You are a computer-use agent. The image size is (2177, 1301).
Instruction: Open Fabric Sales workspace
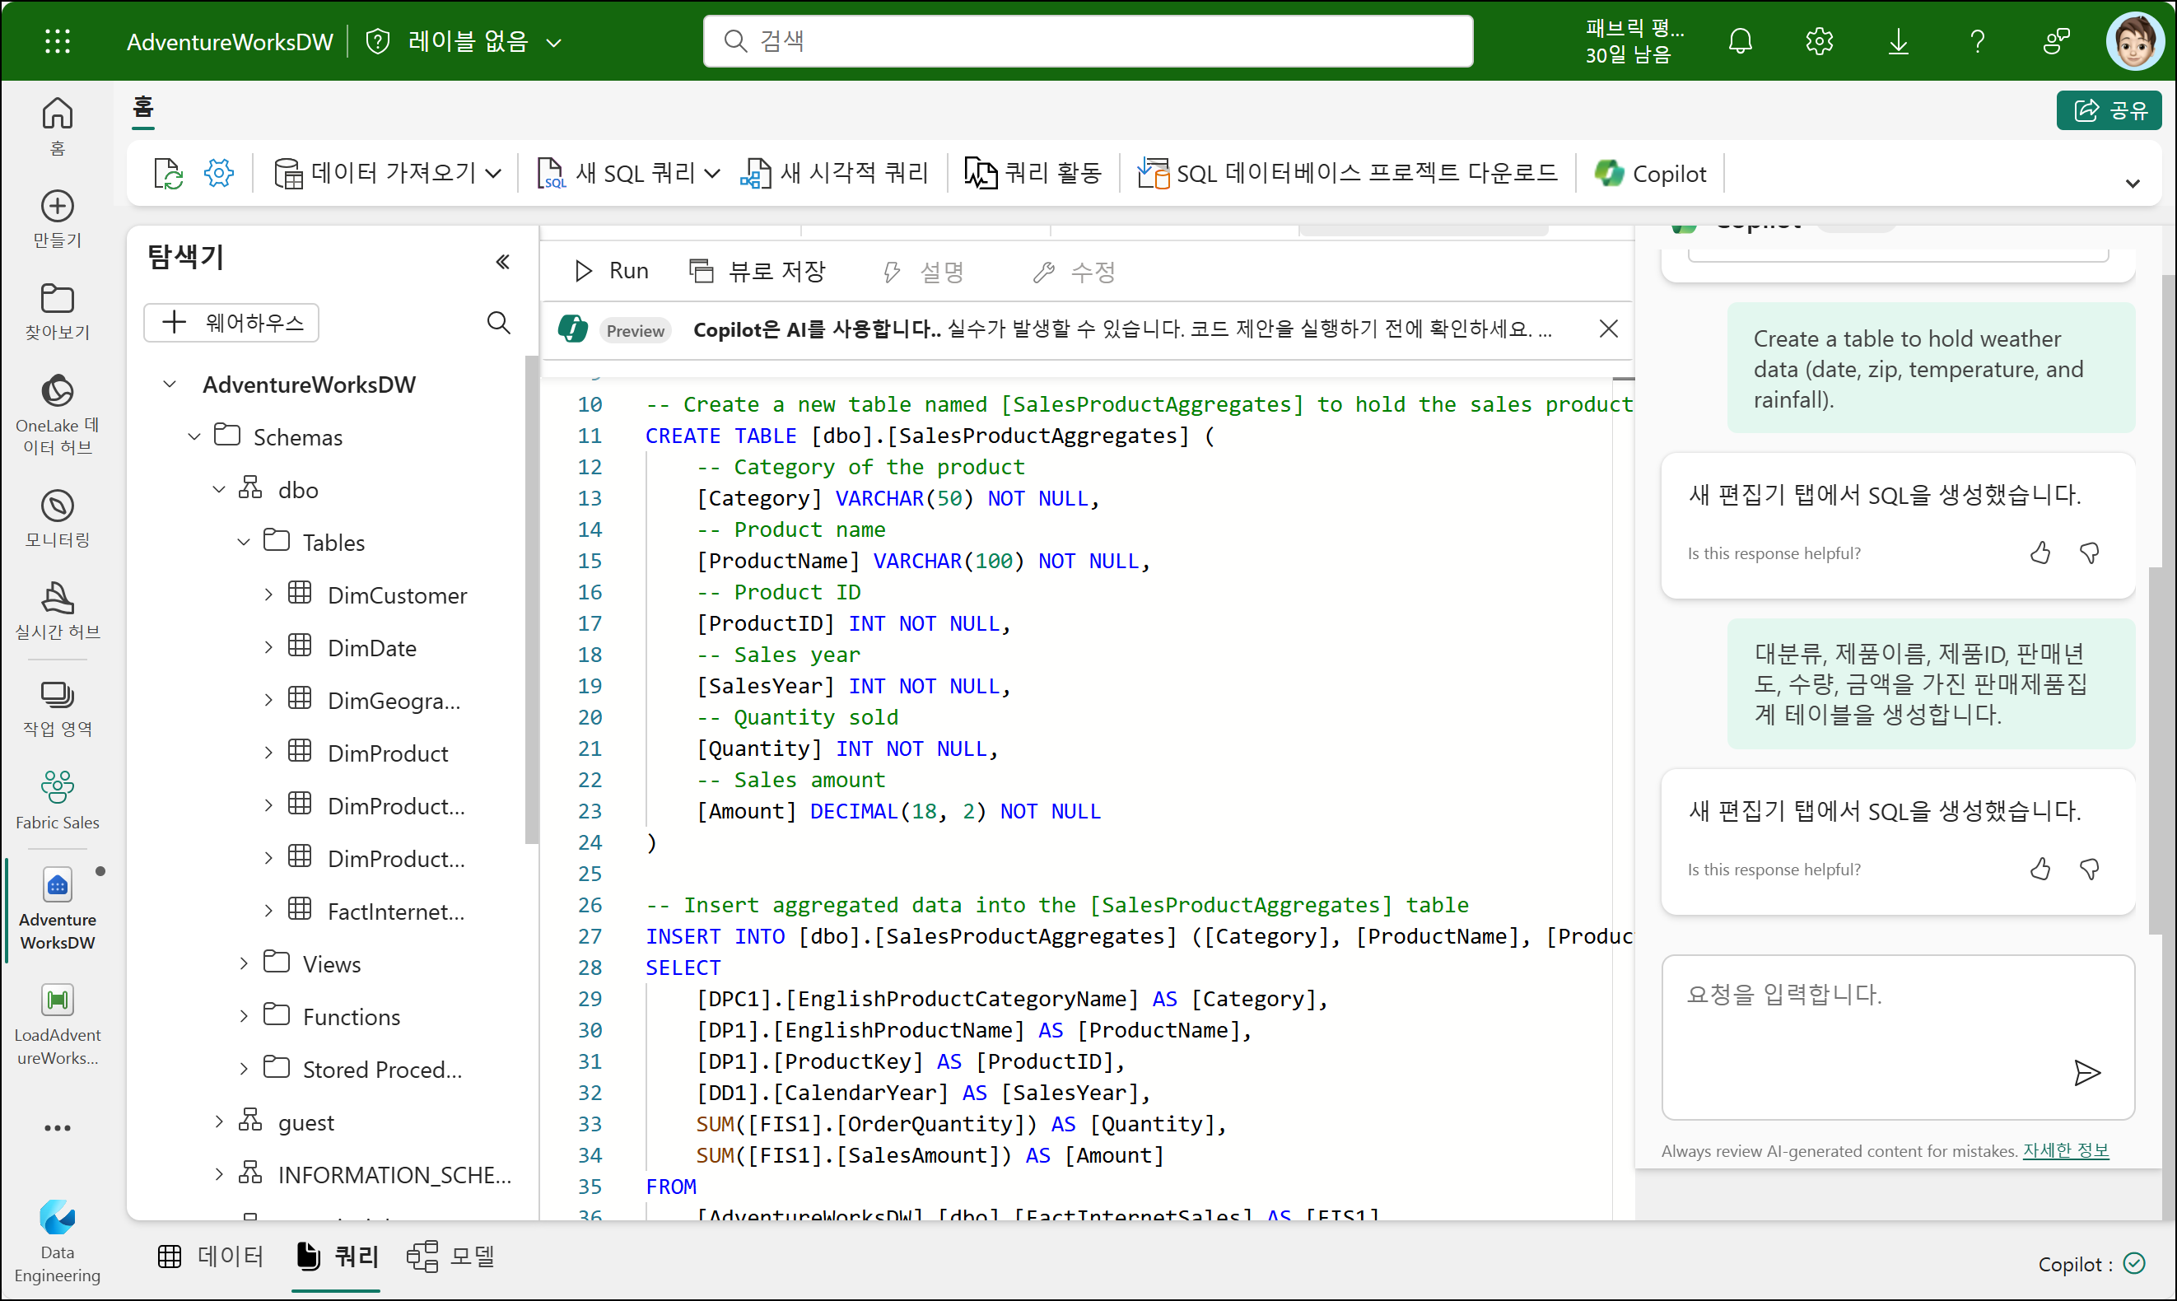(57, 800)
